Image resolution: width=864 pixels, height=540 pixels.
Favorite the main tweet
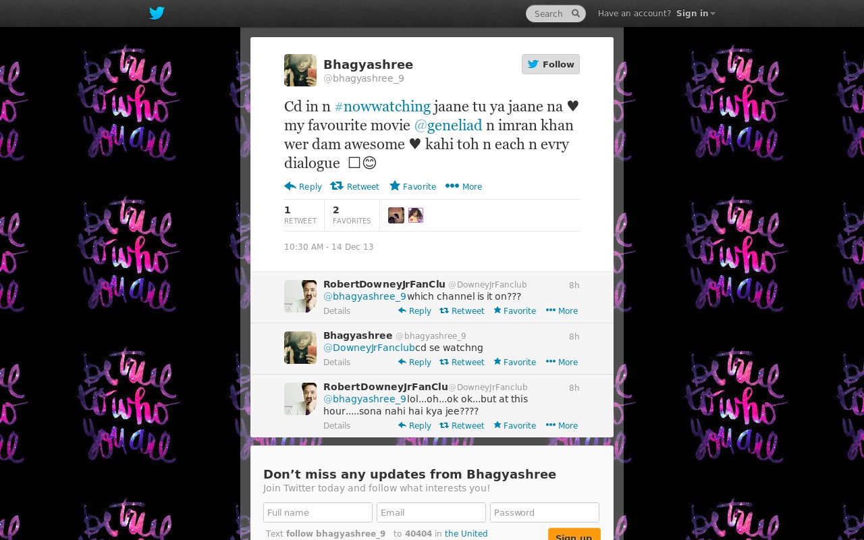(x=412, y=186)
